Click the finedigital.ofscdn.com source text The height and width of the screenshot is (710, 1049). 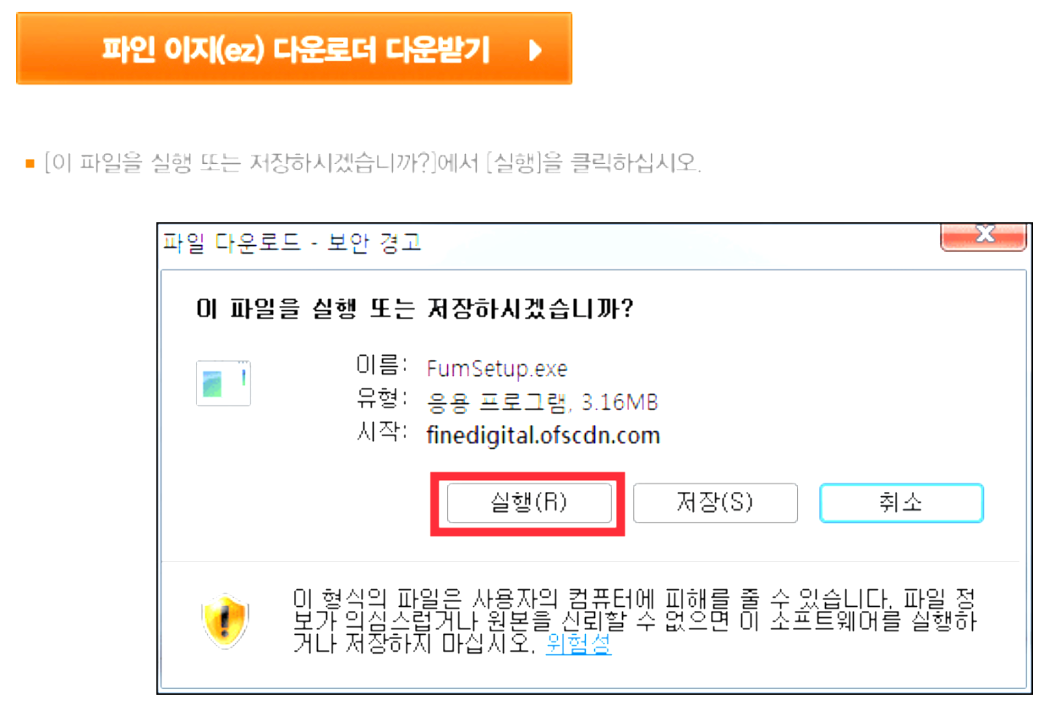click(544, 436)
